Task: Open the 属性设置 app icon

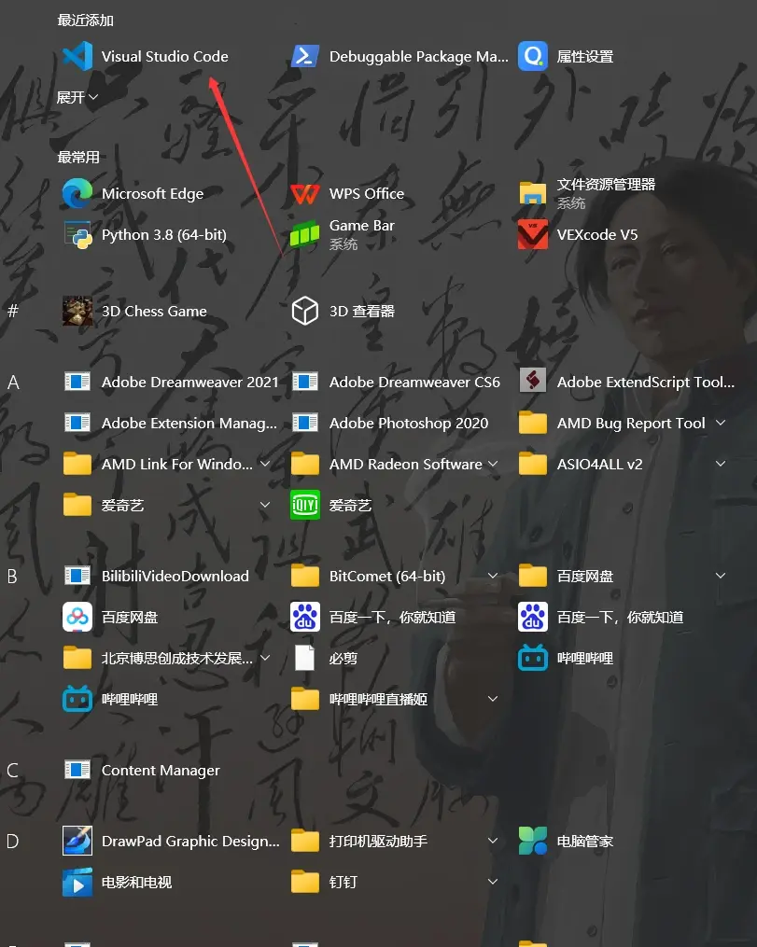Action: pos(533,56)
